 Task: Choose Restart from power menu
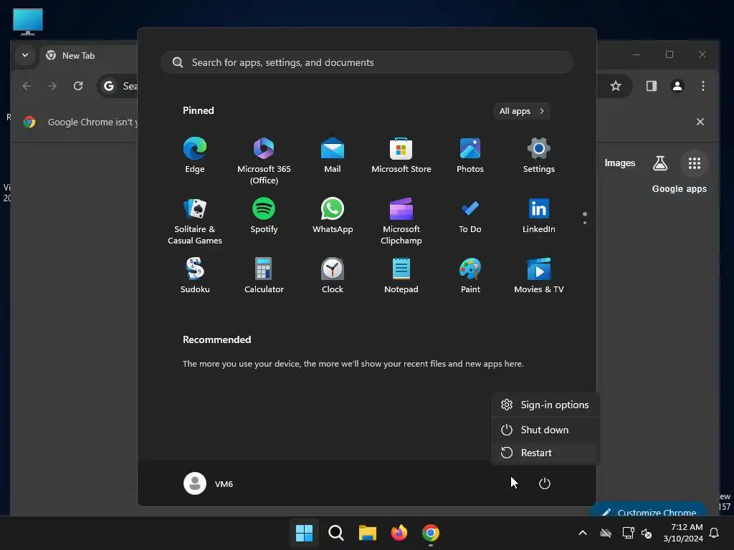[545, 453]
